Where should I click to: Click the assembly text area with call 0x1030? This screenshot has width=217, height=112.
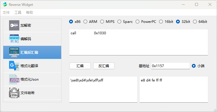pyautogui.click(x=139, y=42)
